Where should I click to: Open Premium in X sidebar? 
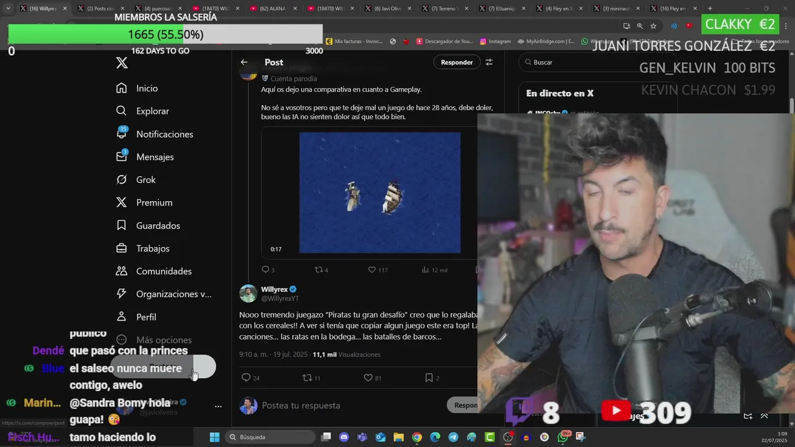(x=143, y=202)
